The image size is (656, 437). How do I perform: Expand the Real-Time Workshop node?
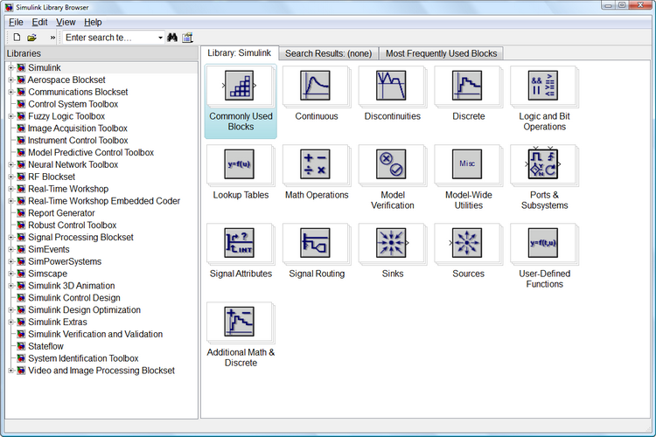coord(11,189)
